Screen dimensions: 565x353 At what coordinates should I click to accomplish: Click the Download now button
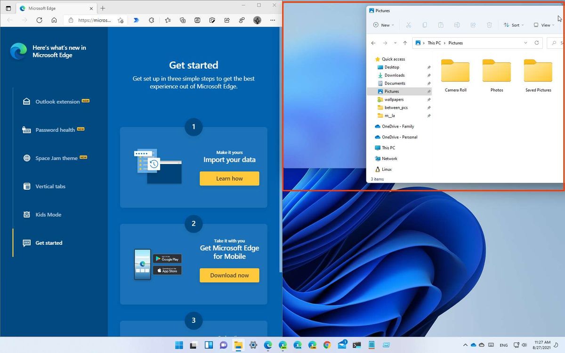tap(229, 275)
